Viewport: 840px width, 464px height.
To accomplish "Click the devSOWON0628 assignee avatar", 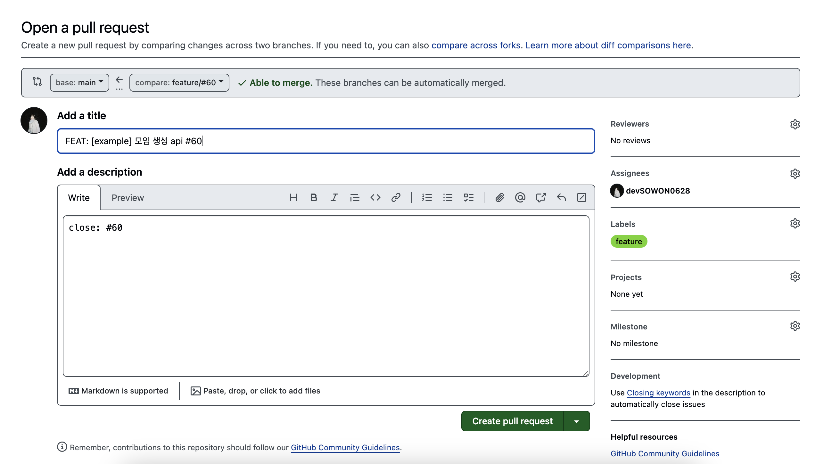I will 617,191.
